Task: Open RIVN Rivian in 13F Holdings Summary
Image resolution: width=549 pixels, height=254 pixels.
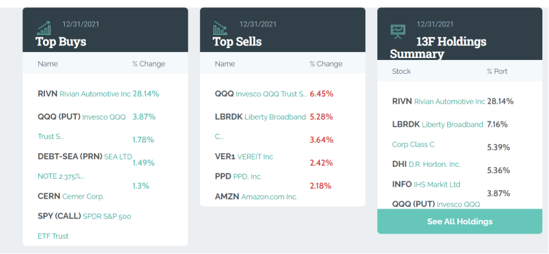Action: pos(439,102)
